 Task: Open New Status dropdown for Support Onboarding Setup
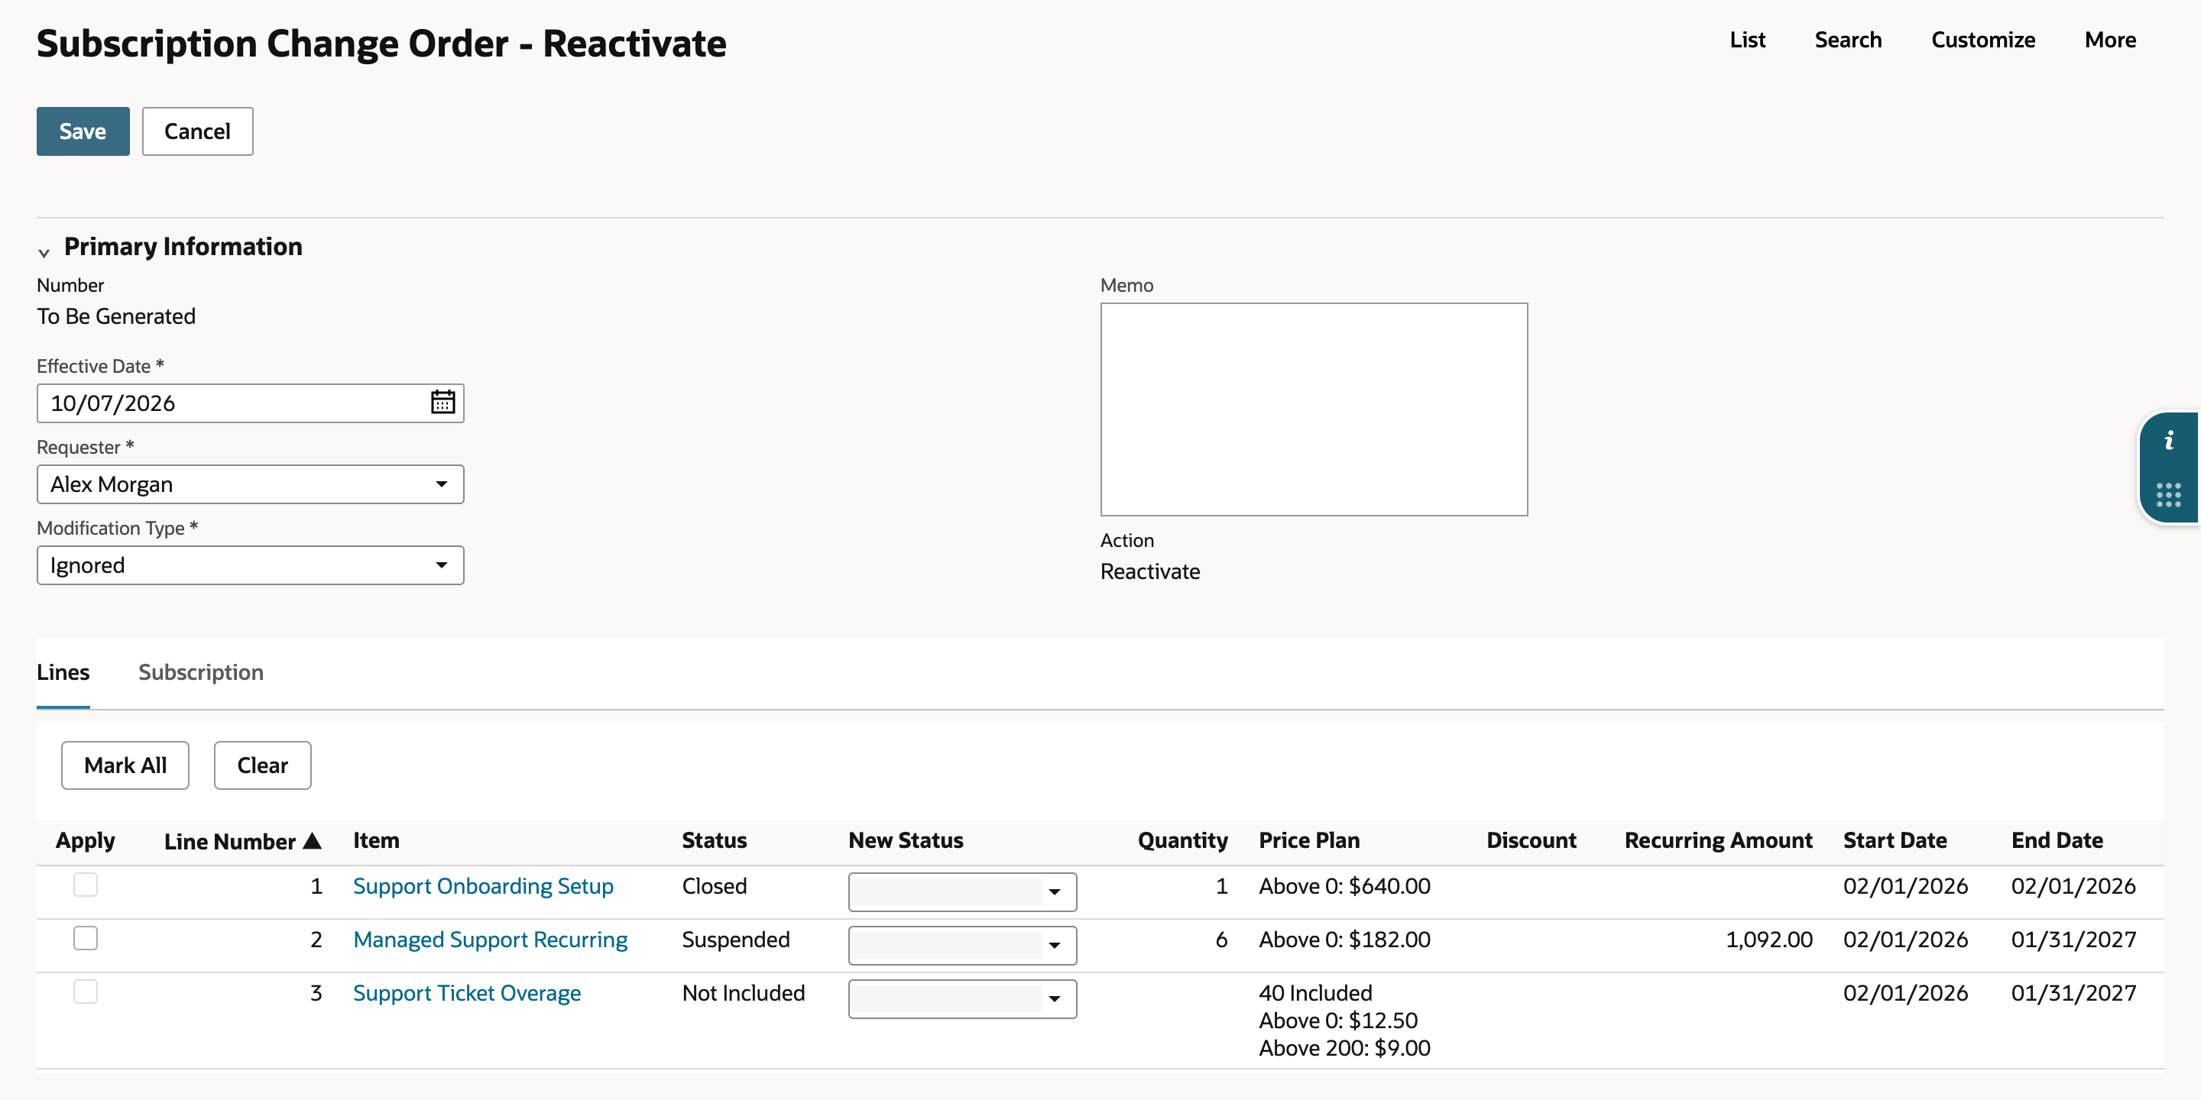pyautogui.click(x=962, y=891)
